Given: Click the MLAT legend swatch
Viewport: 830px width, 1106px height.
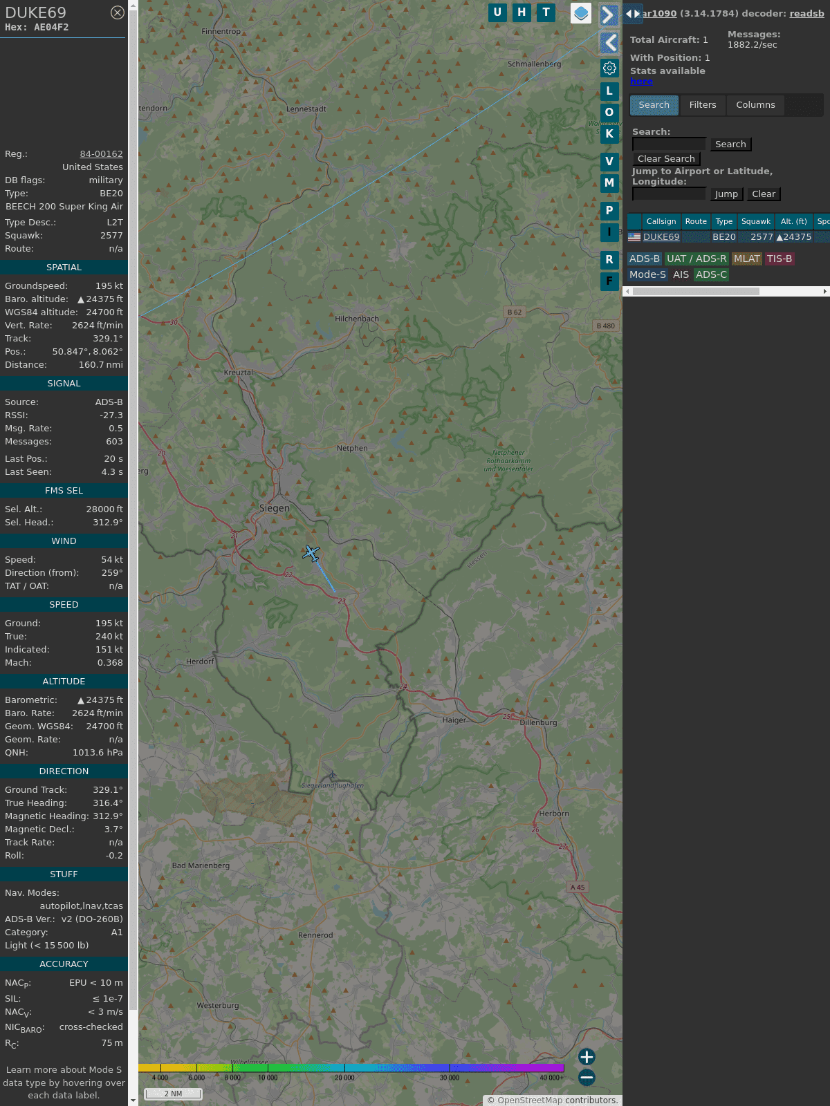Looking at the screenshot, I should tap(747, 259).
